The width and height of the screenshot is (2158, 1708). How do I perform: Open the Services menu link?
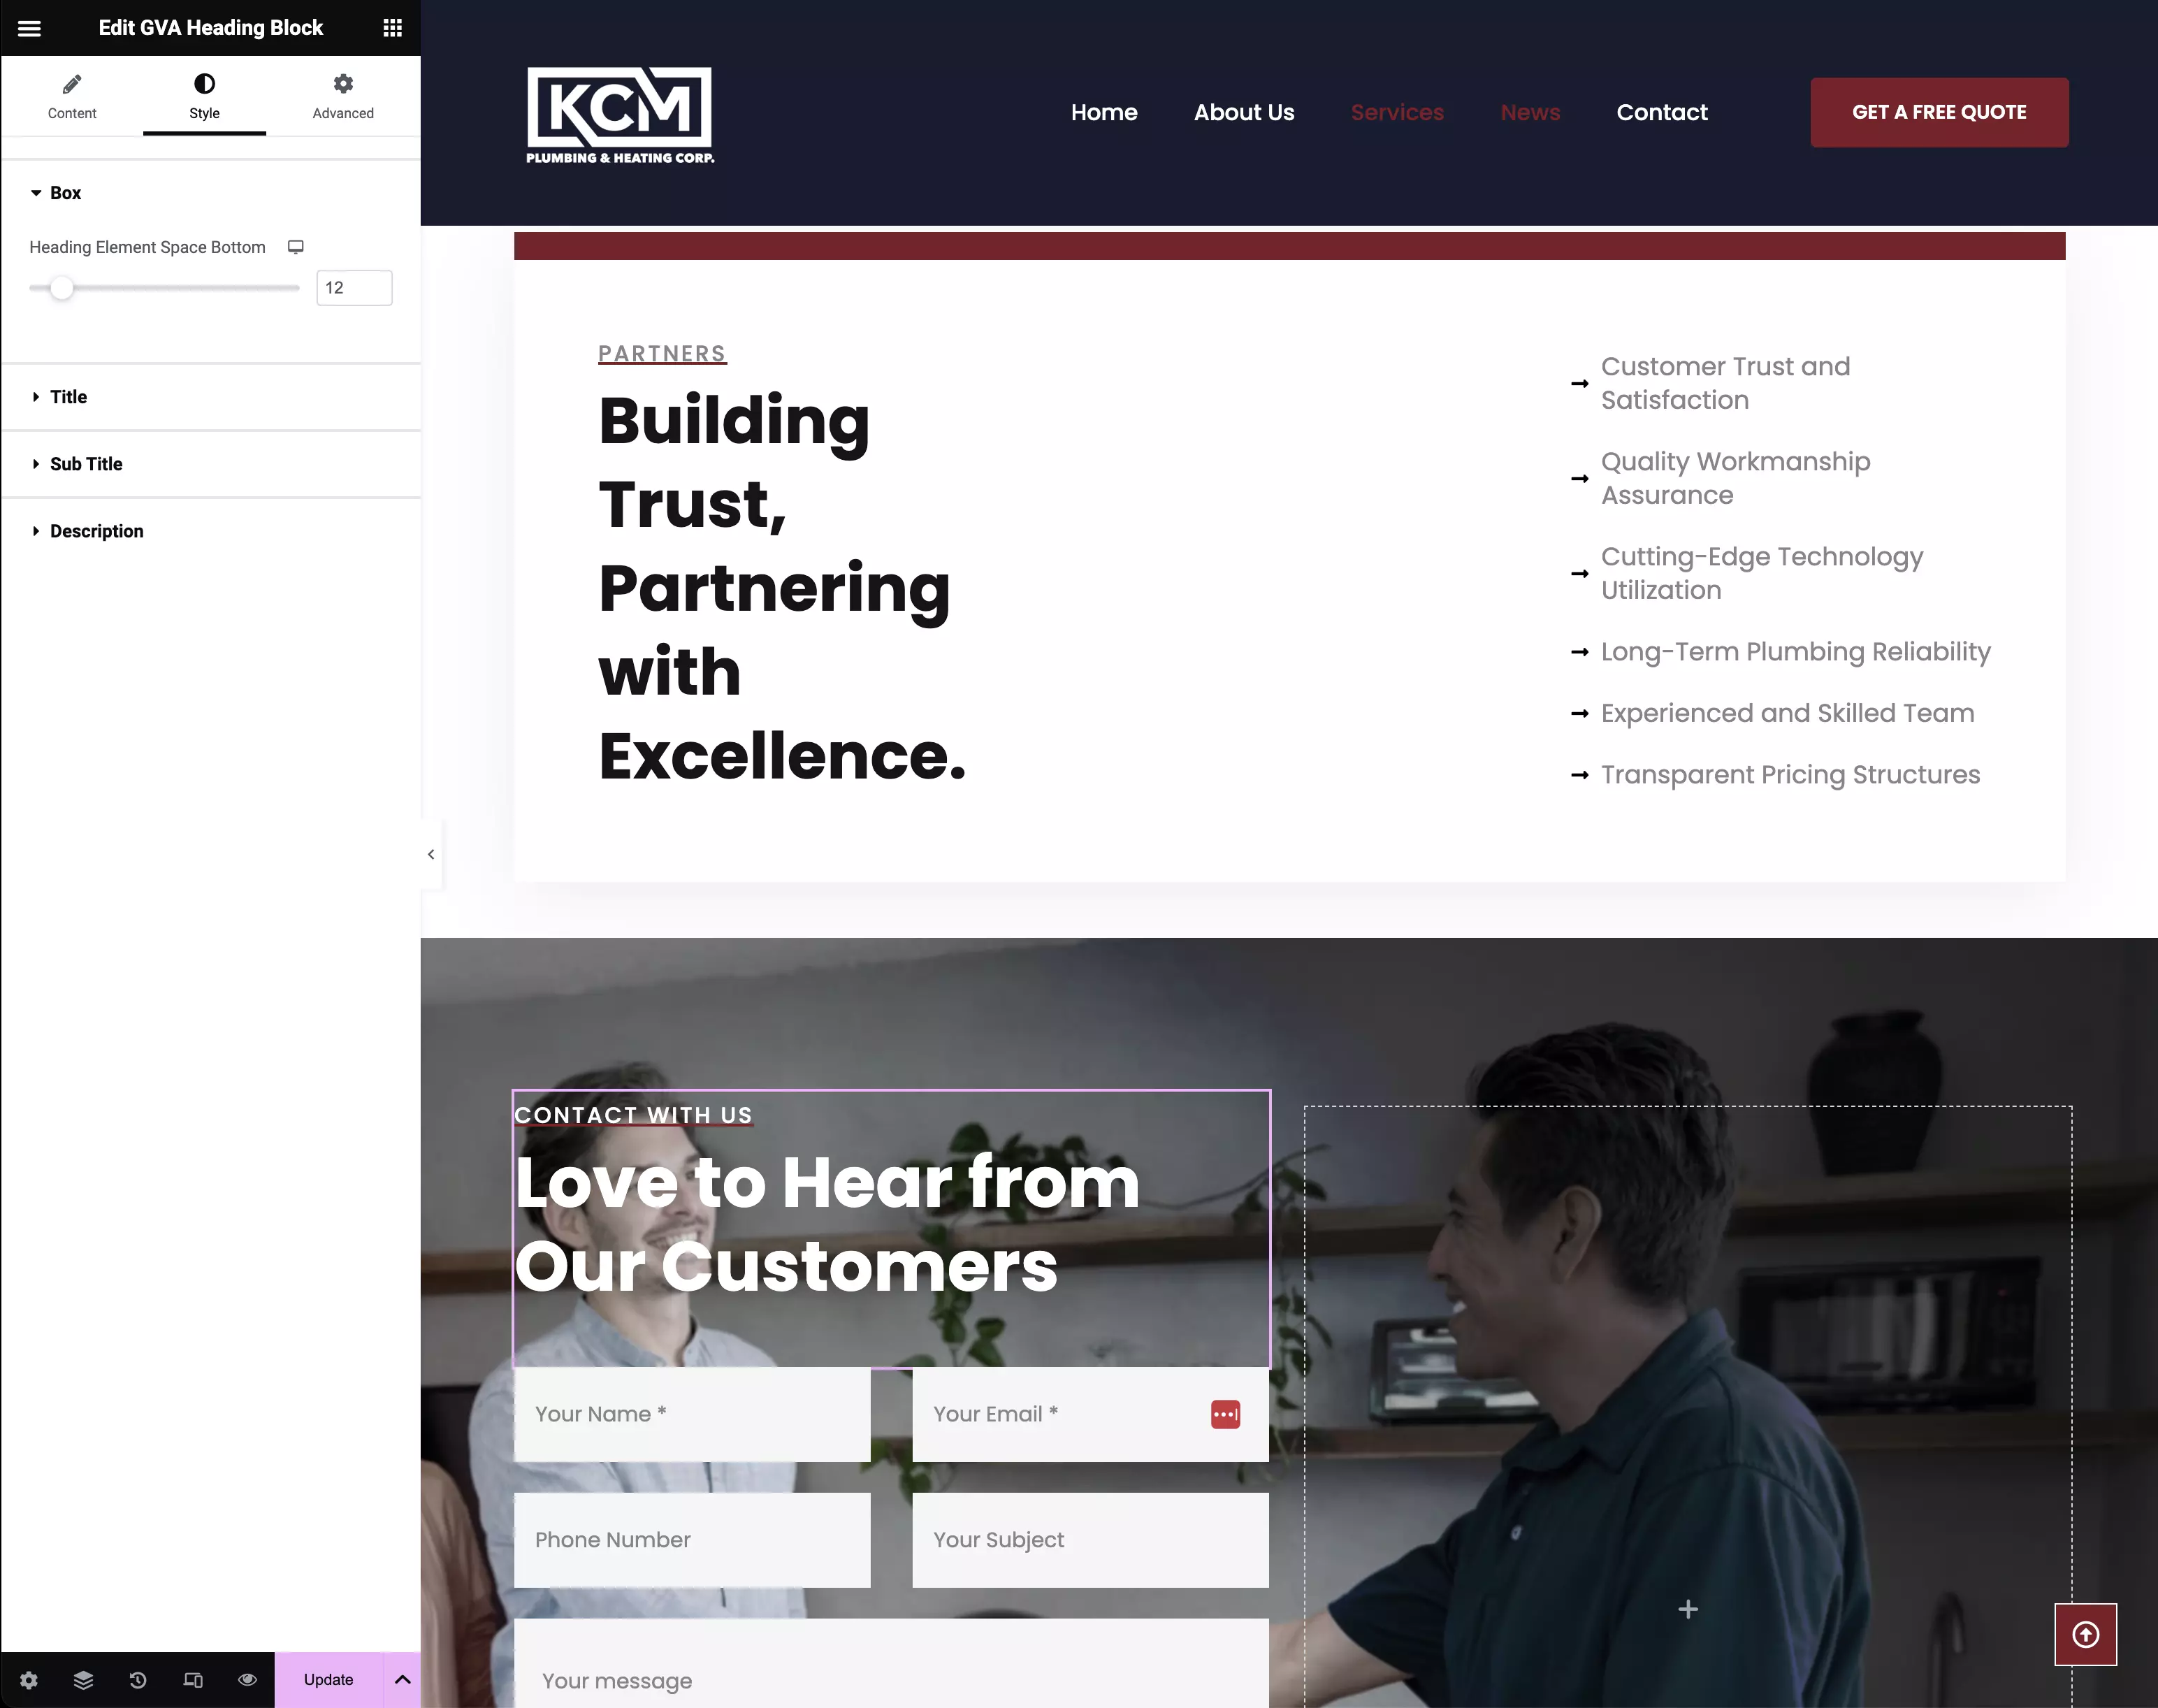click(1397, 113)
